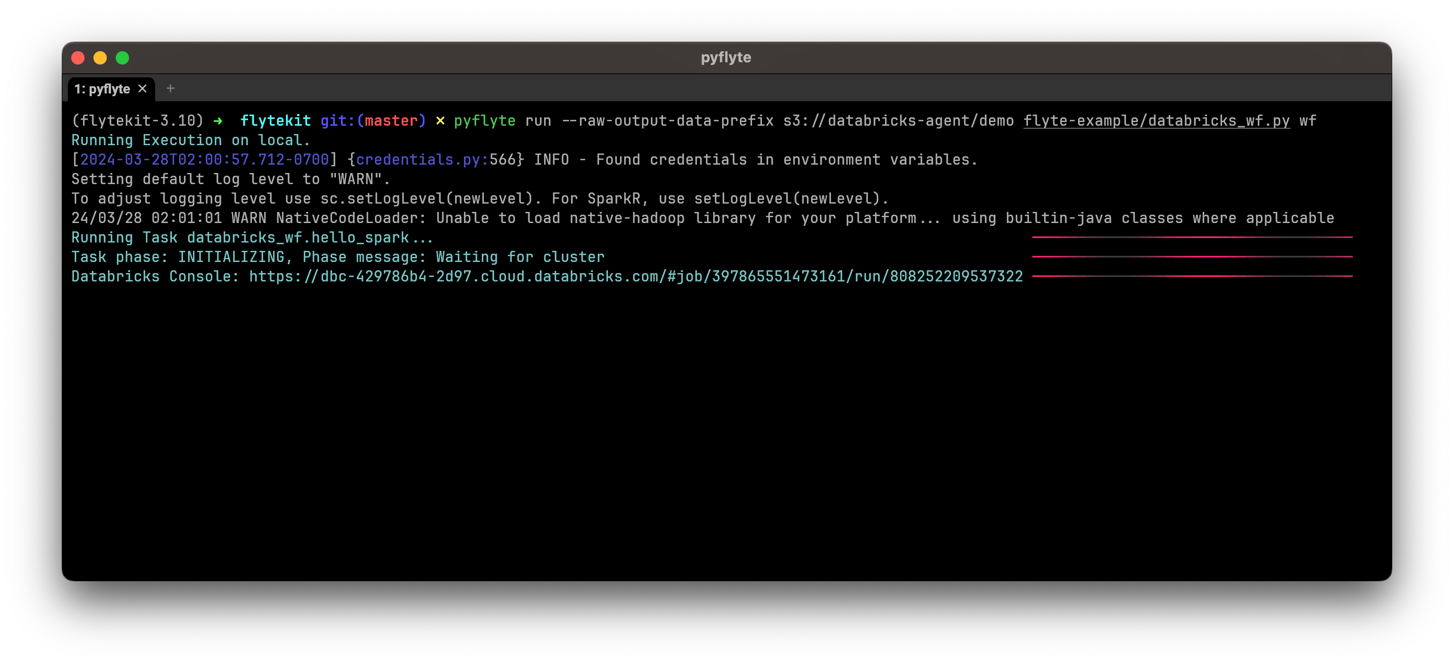
Task: Click the progress bar beside Databricks Console line
Action: pyautogui.click(x=1192, y=276)
